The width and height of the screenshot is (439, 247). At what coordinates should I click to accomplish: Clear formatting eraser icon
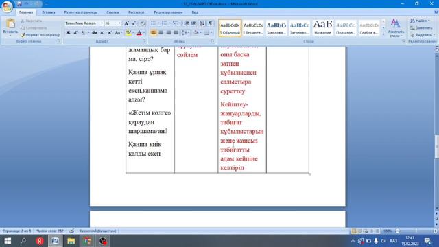[142, 23]
